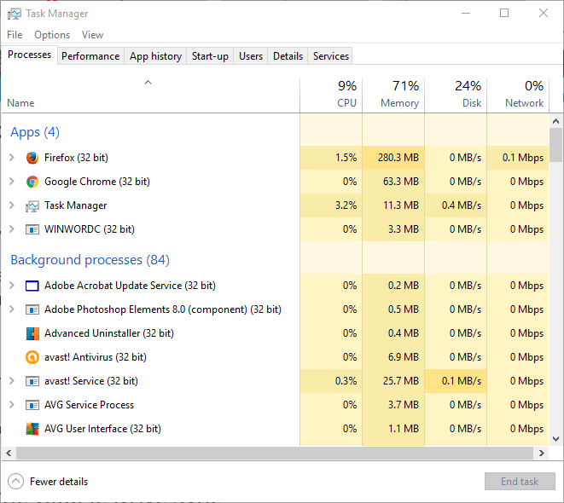Screen dimensions: 564x503
Task: Go to the Services tab
Action: (330, 56)
